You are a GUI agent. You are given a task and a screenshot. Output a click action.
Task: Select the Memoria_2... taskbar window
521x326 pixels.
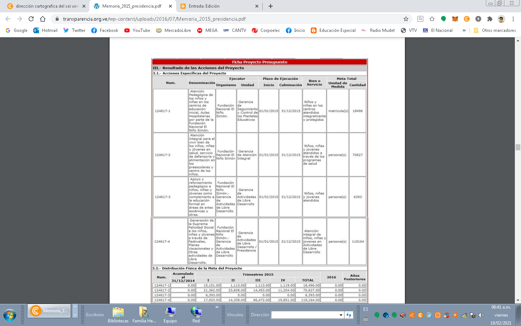click(50, 311)
